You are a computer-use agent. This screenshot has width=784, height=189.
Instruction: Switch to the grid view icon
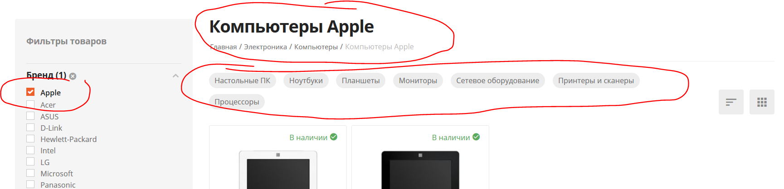pyautogui.click(x=762, y=102)
